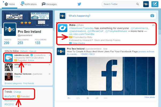The height and width of the screenshot is (107, 161).
Task: View the 299 tweets count
Action: point(6,43)
